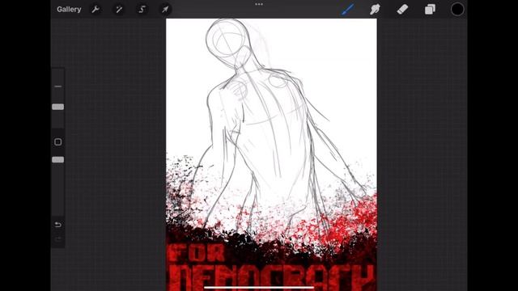This screenshot has width=518, height=291.
Task: Open the Actions wrench menu
Action: (96, 9)
